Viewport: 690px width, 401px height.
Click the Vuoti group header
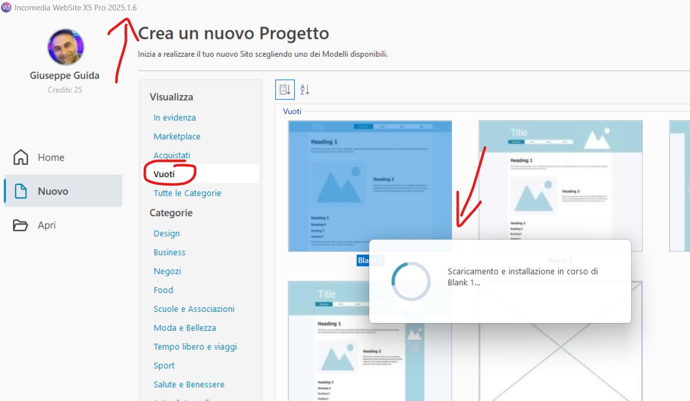(292, 111)
